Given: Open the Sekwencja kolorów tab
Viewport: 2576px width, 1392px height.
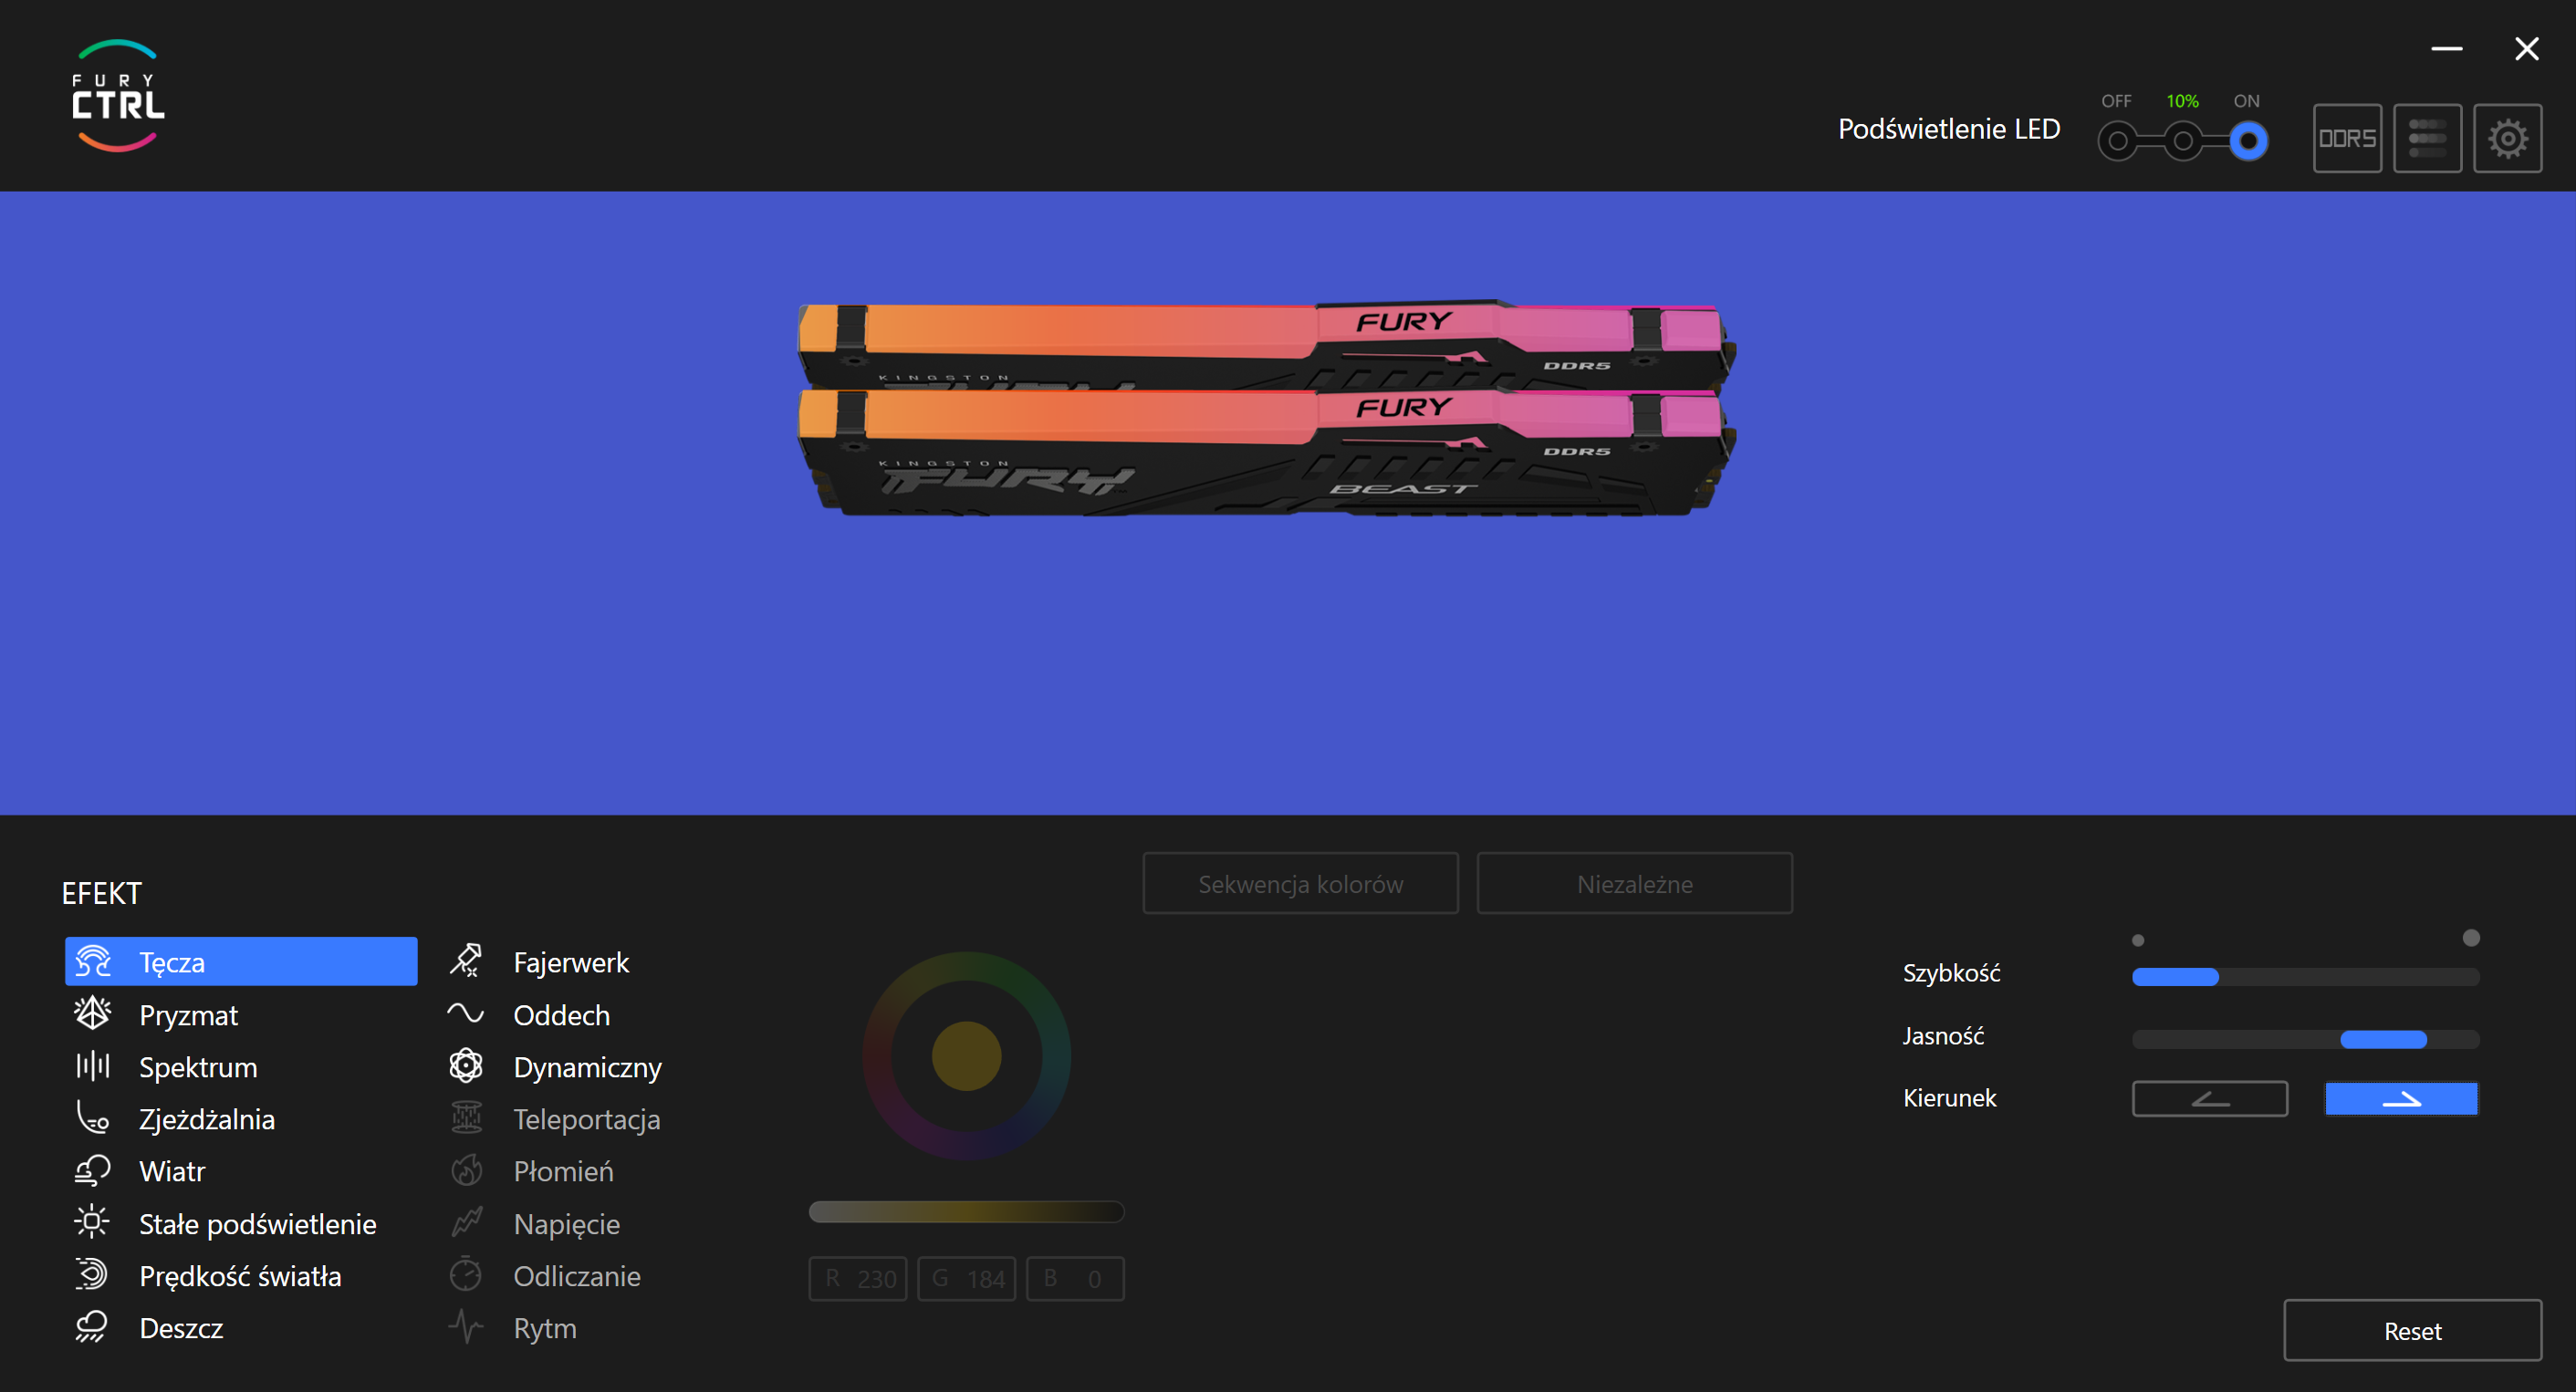Looking at the screenshot, I should tap(1300, 883).
